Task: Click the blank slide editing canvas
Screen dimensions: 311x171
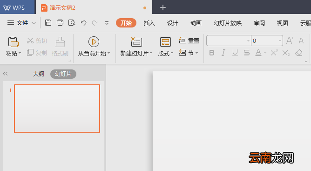Action: tap(232, 121)
